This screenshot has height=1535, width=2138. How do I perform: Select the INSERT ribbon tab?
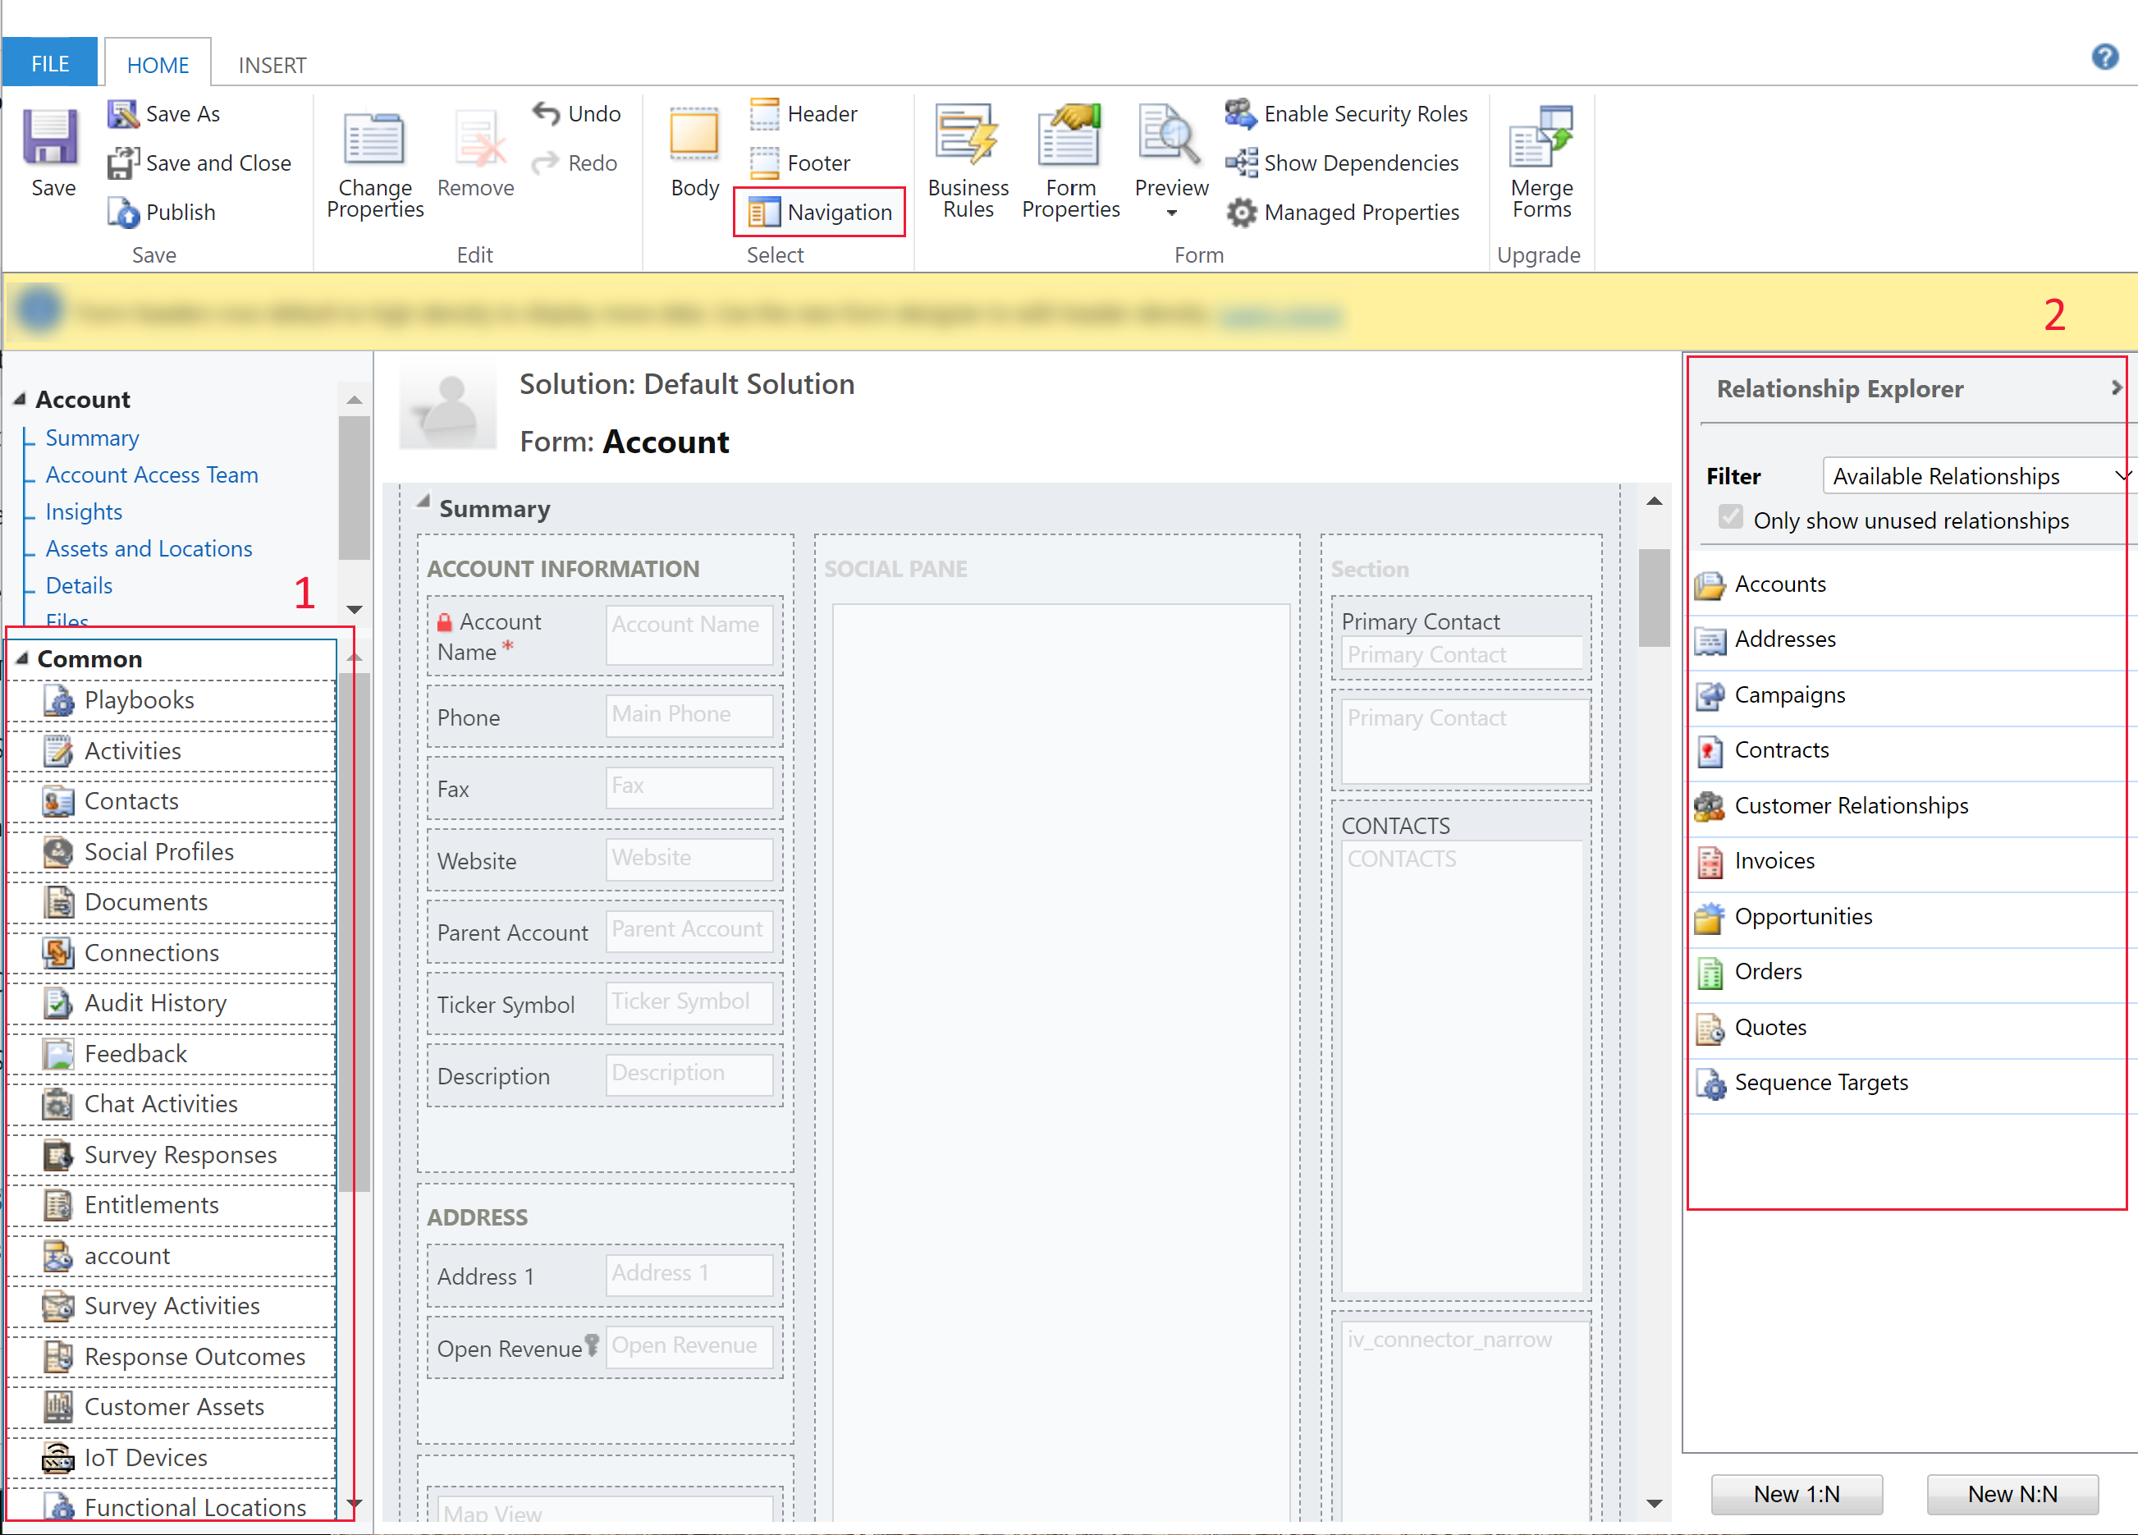[271, 18]
